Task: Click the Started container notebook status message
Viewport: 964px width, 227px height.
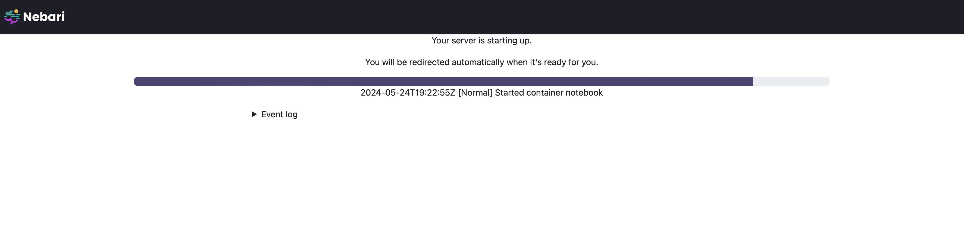Action: tap(482, 92)
